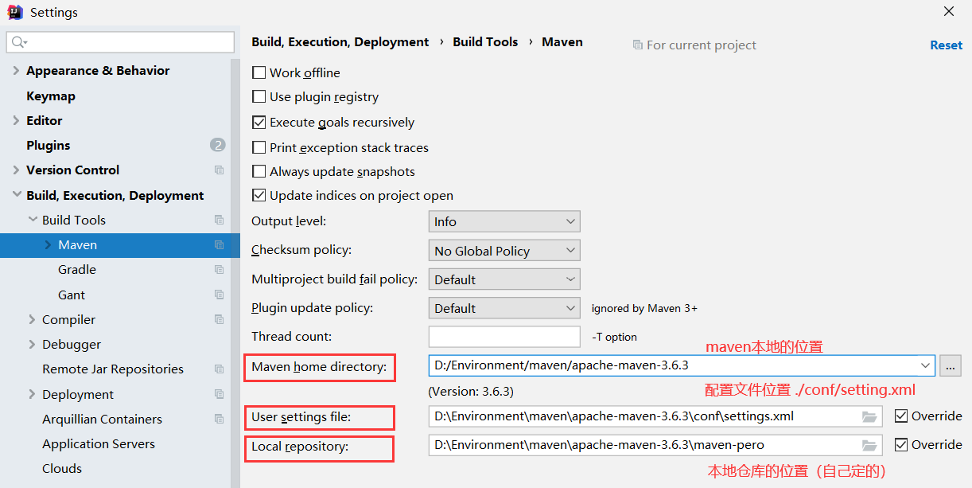Click the project-level icon beside Deployment
Viewport: 972px width, 488px height.
[x=219, y=395]
